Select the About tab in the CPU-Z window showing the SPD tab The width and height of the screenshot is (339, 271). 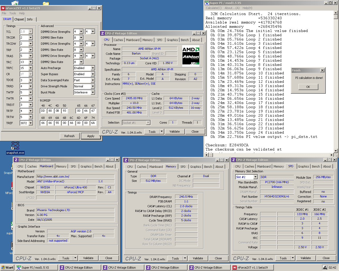(327, 166)
